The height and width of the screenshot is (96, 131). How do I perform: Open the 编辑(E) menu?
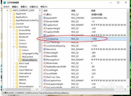click(x=15, y=7)
